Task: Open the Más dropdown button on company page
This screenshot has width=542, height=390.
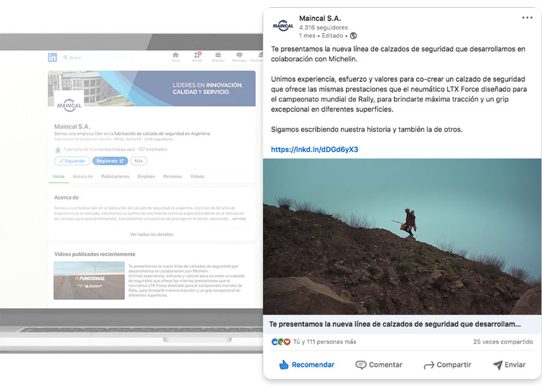Action: tap(139, 161)
